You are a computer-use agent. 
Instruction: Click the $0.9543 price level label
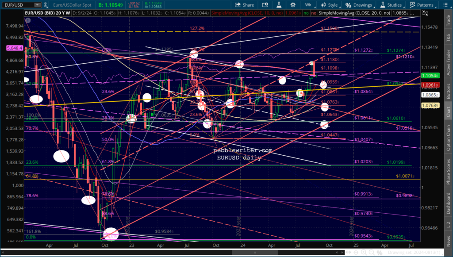point(364,236)
